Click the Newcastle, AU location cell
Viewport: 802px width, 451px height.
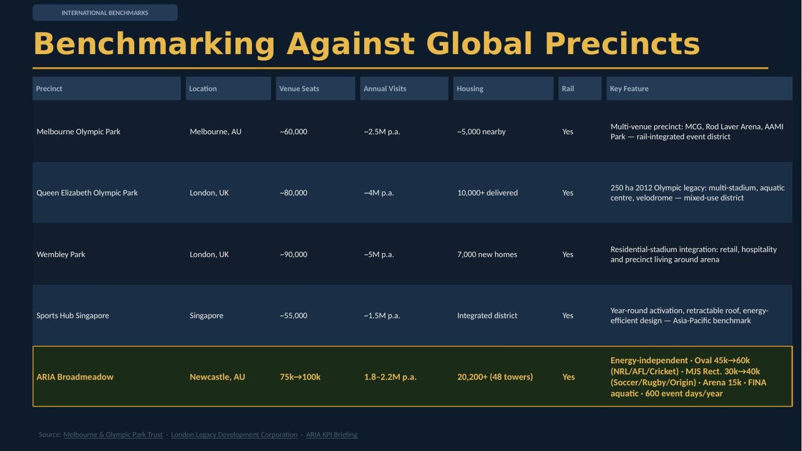tap(217, 377)
